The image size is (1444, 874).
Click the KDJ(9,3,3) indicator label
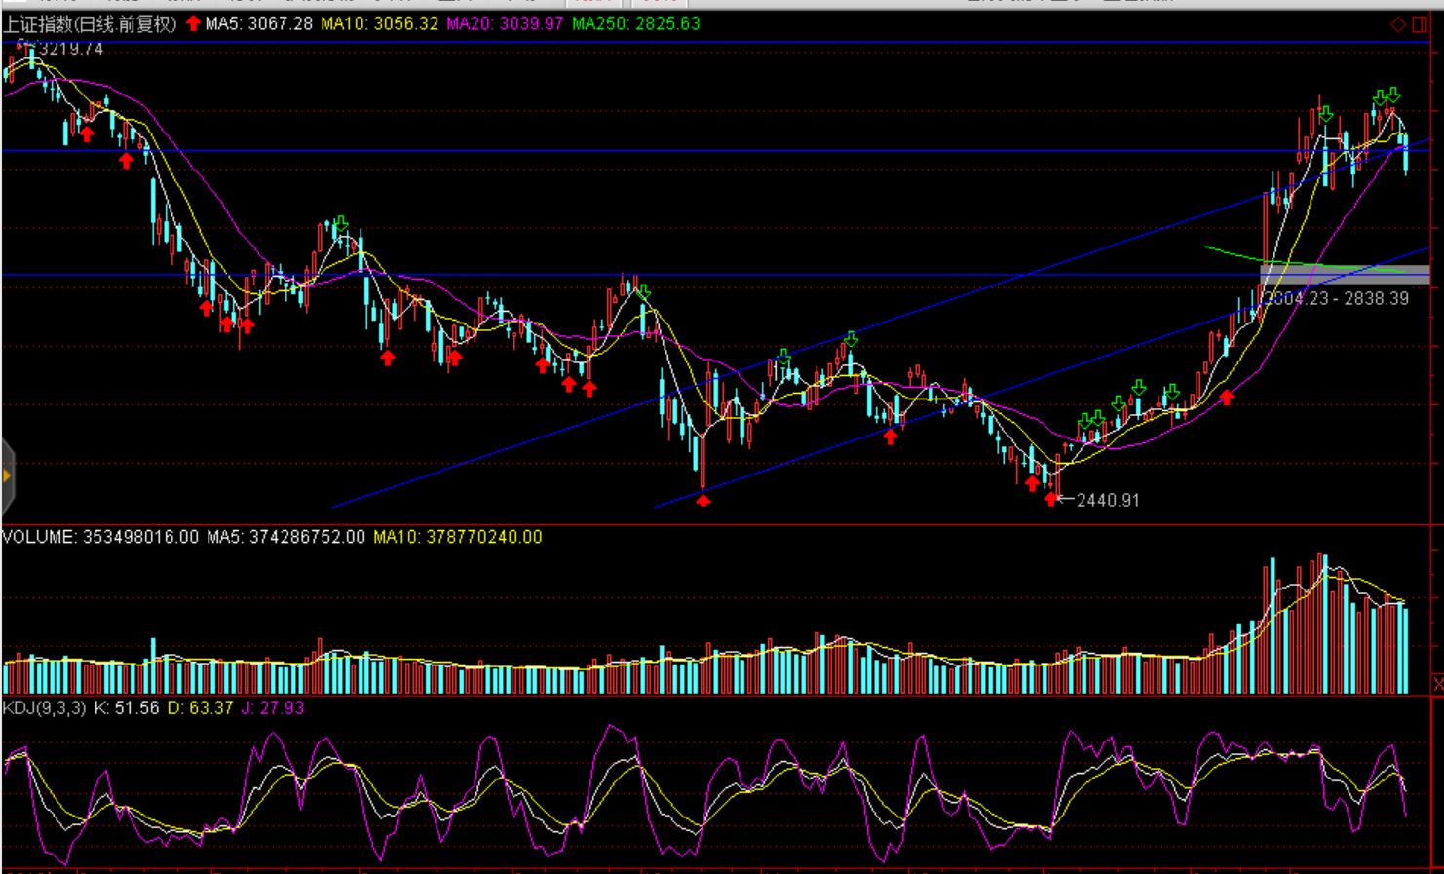44,708
